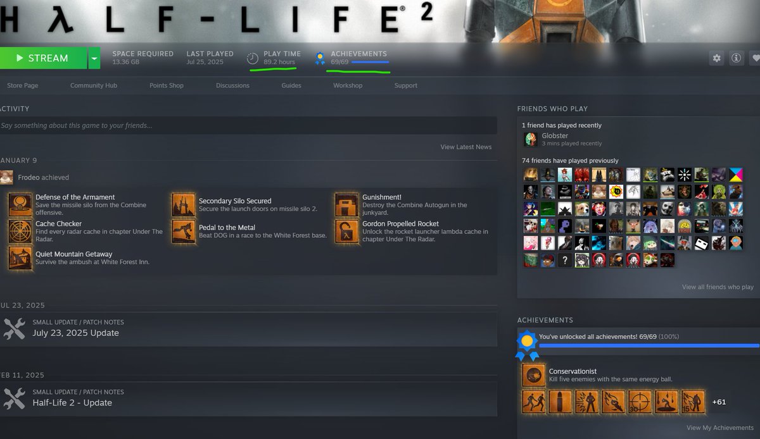Click the +61 more achievements button
This screenshot has width=760, height=439.
click(x=719, y=402)
